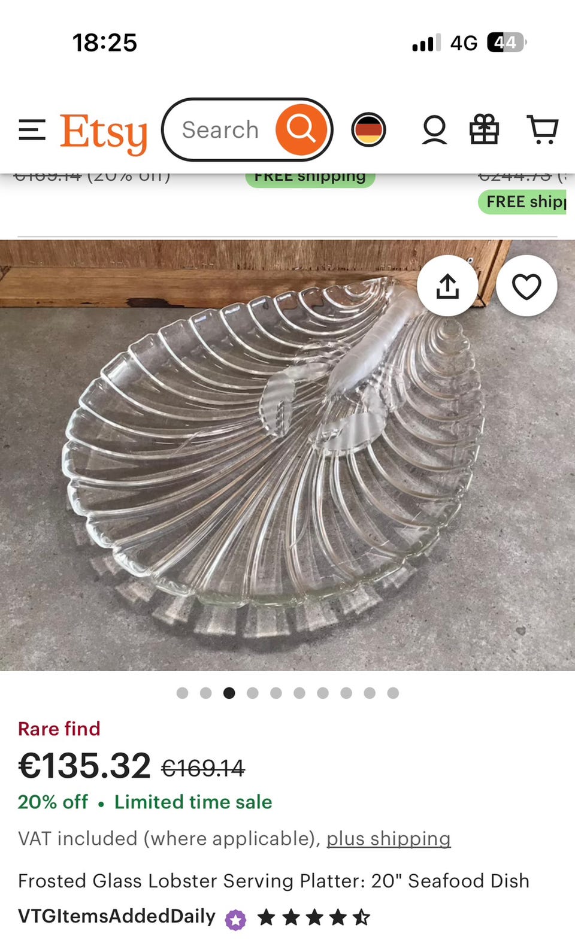Open the plus shipping link

[x=388, y=838]
